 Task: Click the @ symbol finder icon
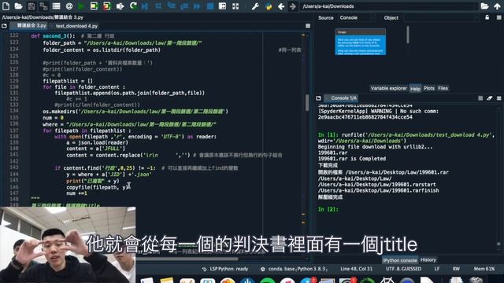point(69,6)
